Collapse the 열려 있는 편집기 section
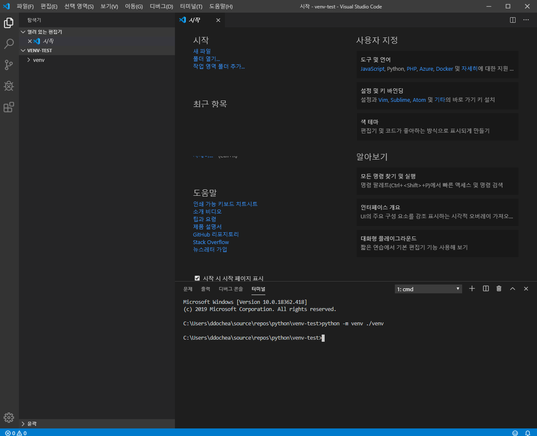This screenshot has width=537, height=436. (x=97, y=32)
